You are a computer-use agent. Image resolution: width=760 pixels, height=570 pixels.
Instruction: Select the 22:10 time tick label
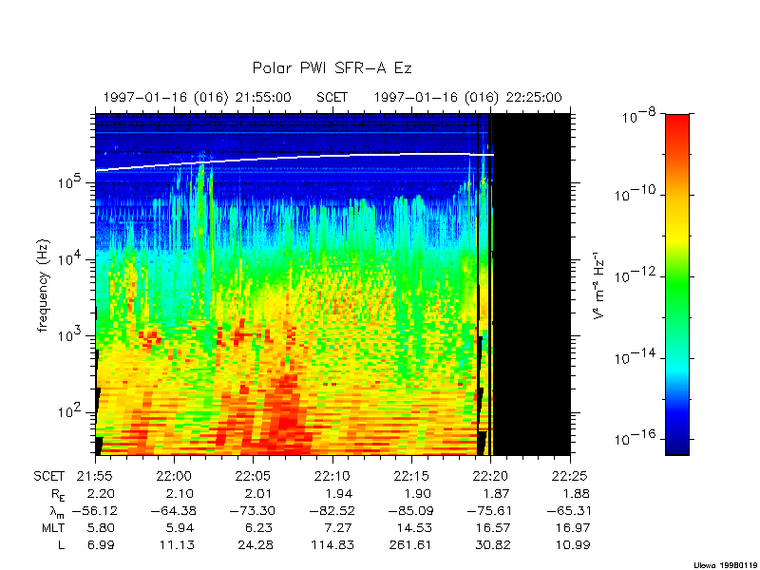pos(331,476)
